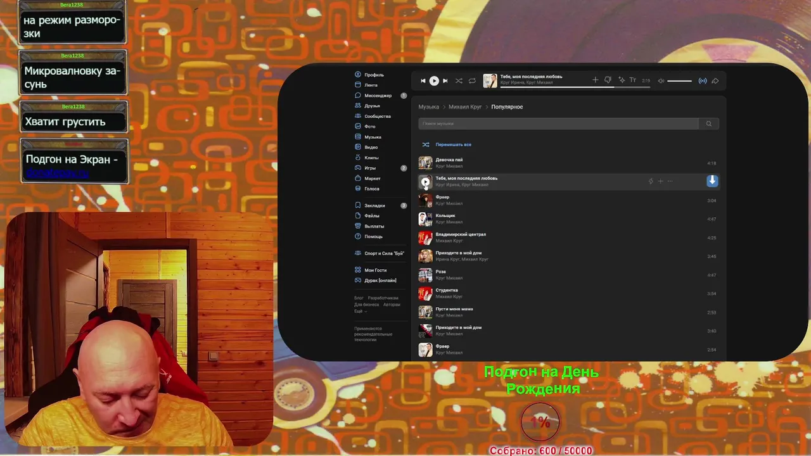Open Разработчикам footer link
The image size is (811, 456).
point(383,298)
